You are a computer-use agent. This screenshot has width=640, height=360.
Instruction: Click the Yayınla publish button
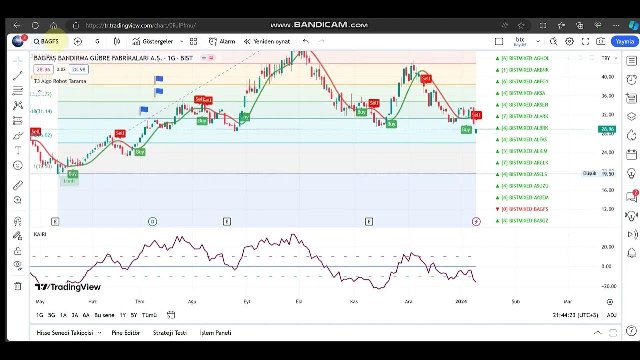(625, 41)
